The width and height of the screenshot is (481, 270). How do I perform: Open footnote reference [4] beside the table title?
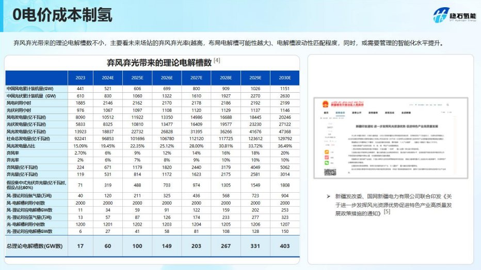tap(217, 61)
